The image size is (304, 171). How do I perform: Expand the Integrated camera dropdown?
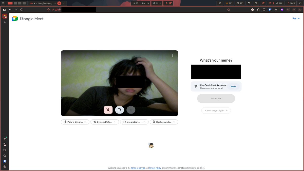pyautogui.click(x=134, y=122)
